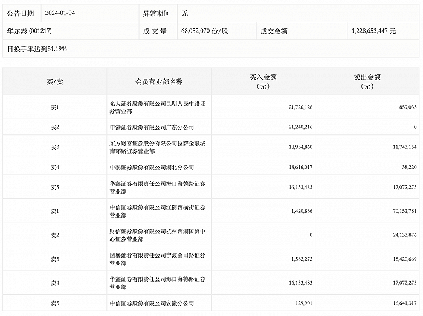
Task: Select 中信证券股份有限公司安徽分公司 branch name
Action: tap(152, 303)
